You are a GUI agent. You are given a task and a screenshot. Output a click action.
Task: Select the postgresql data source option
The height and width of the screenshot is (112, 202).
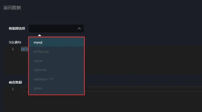coord(41,52)
